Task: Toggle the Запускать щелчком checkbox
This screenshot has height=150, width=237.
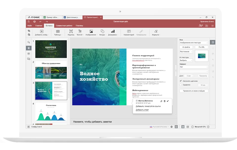Action: tap(181, 81)
